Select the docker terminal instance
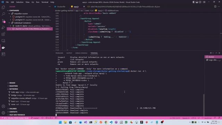 point(213,57)
